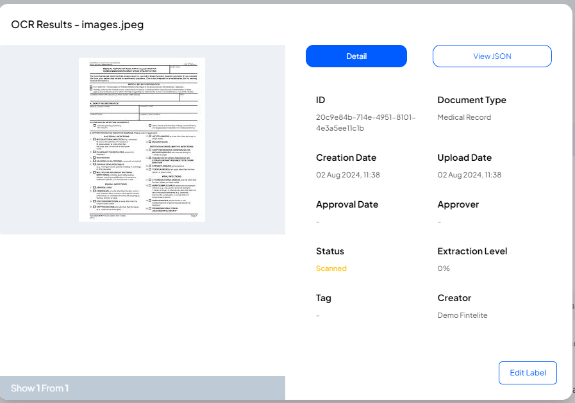Click the ID field heading
Viewport: 575px width, 403px height.
[x=321, y=100]
